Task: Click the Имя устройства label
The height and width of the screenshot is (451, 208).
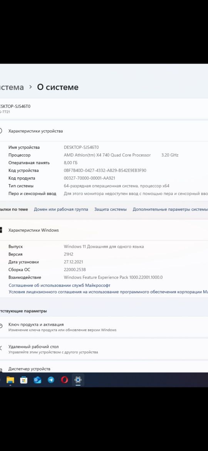Action: pyautogui.click(x=24, y=147)
